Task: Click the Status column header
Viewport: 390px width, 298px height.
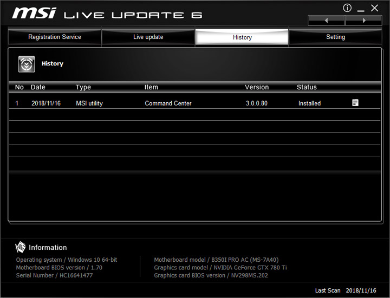Action: pos(307,87)
